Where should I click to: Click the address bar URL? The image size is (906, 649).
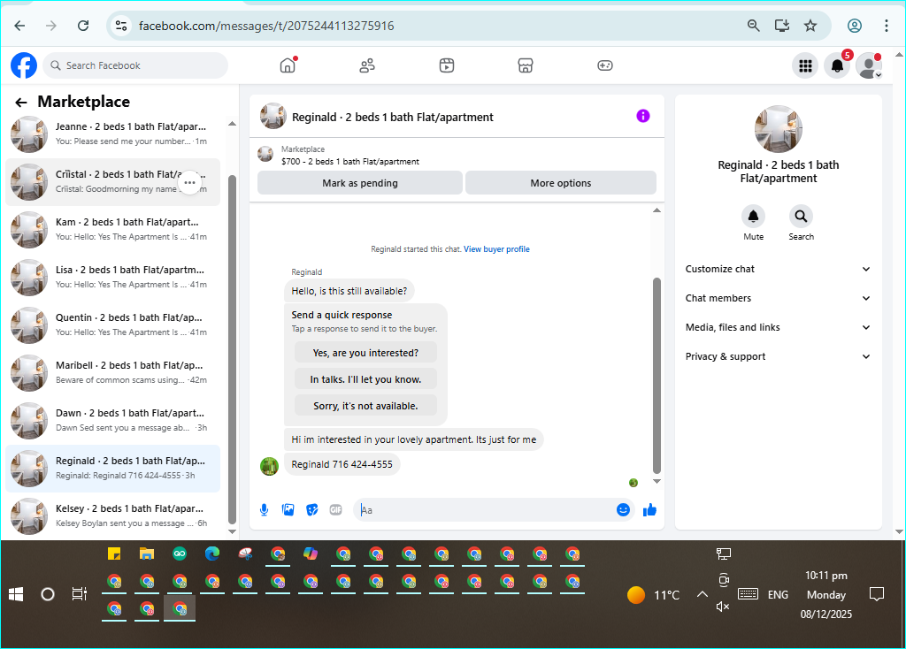pos(266,26)
